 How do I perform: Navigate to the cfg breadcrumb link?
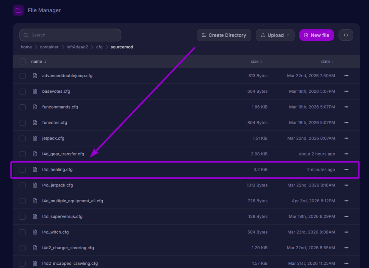[x=99, y=47]
